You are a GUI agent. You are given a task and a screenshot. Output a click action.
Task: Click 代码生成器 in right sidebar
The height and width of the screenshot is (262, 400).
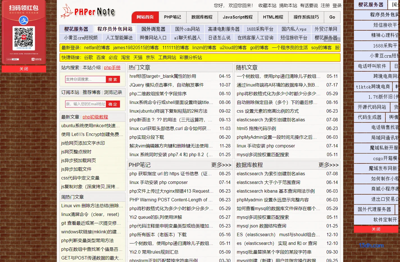pyautogui.click(x=370, y=117)
